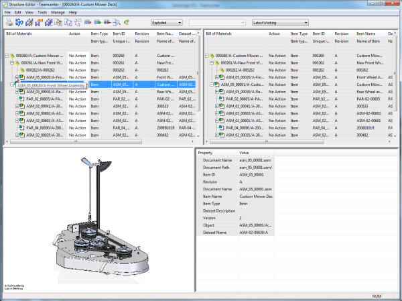Click the green circular refresh arrow toolbar icon

click(126, 22)
